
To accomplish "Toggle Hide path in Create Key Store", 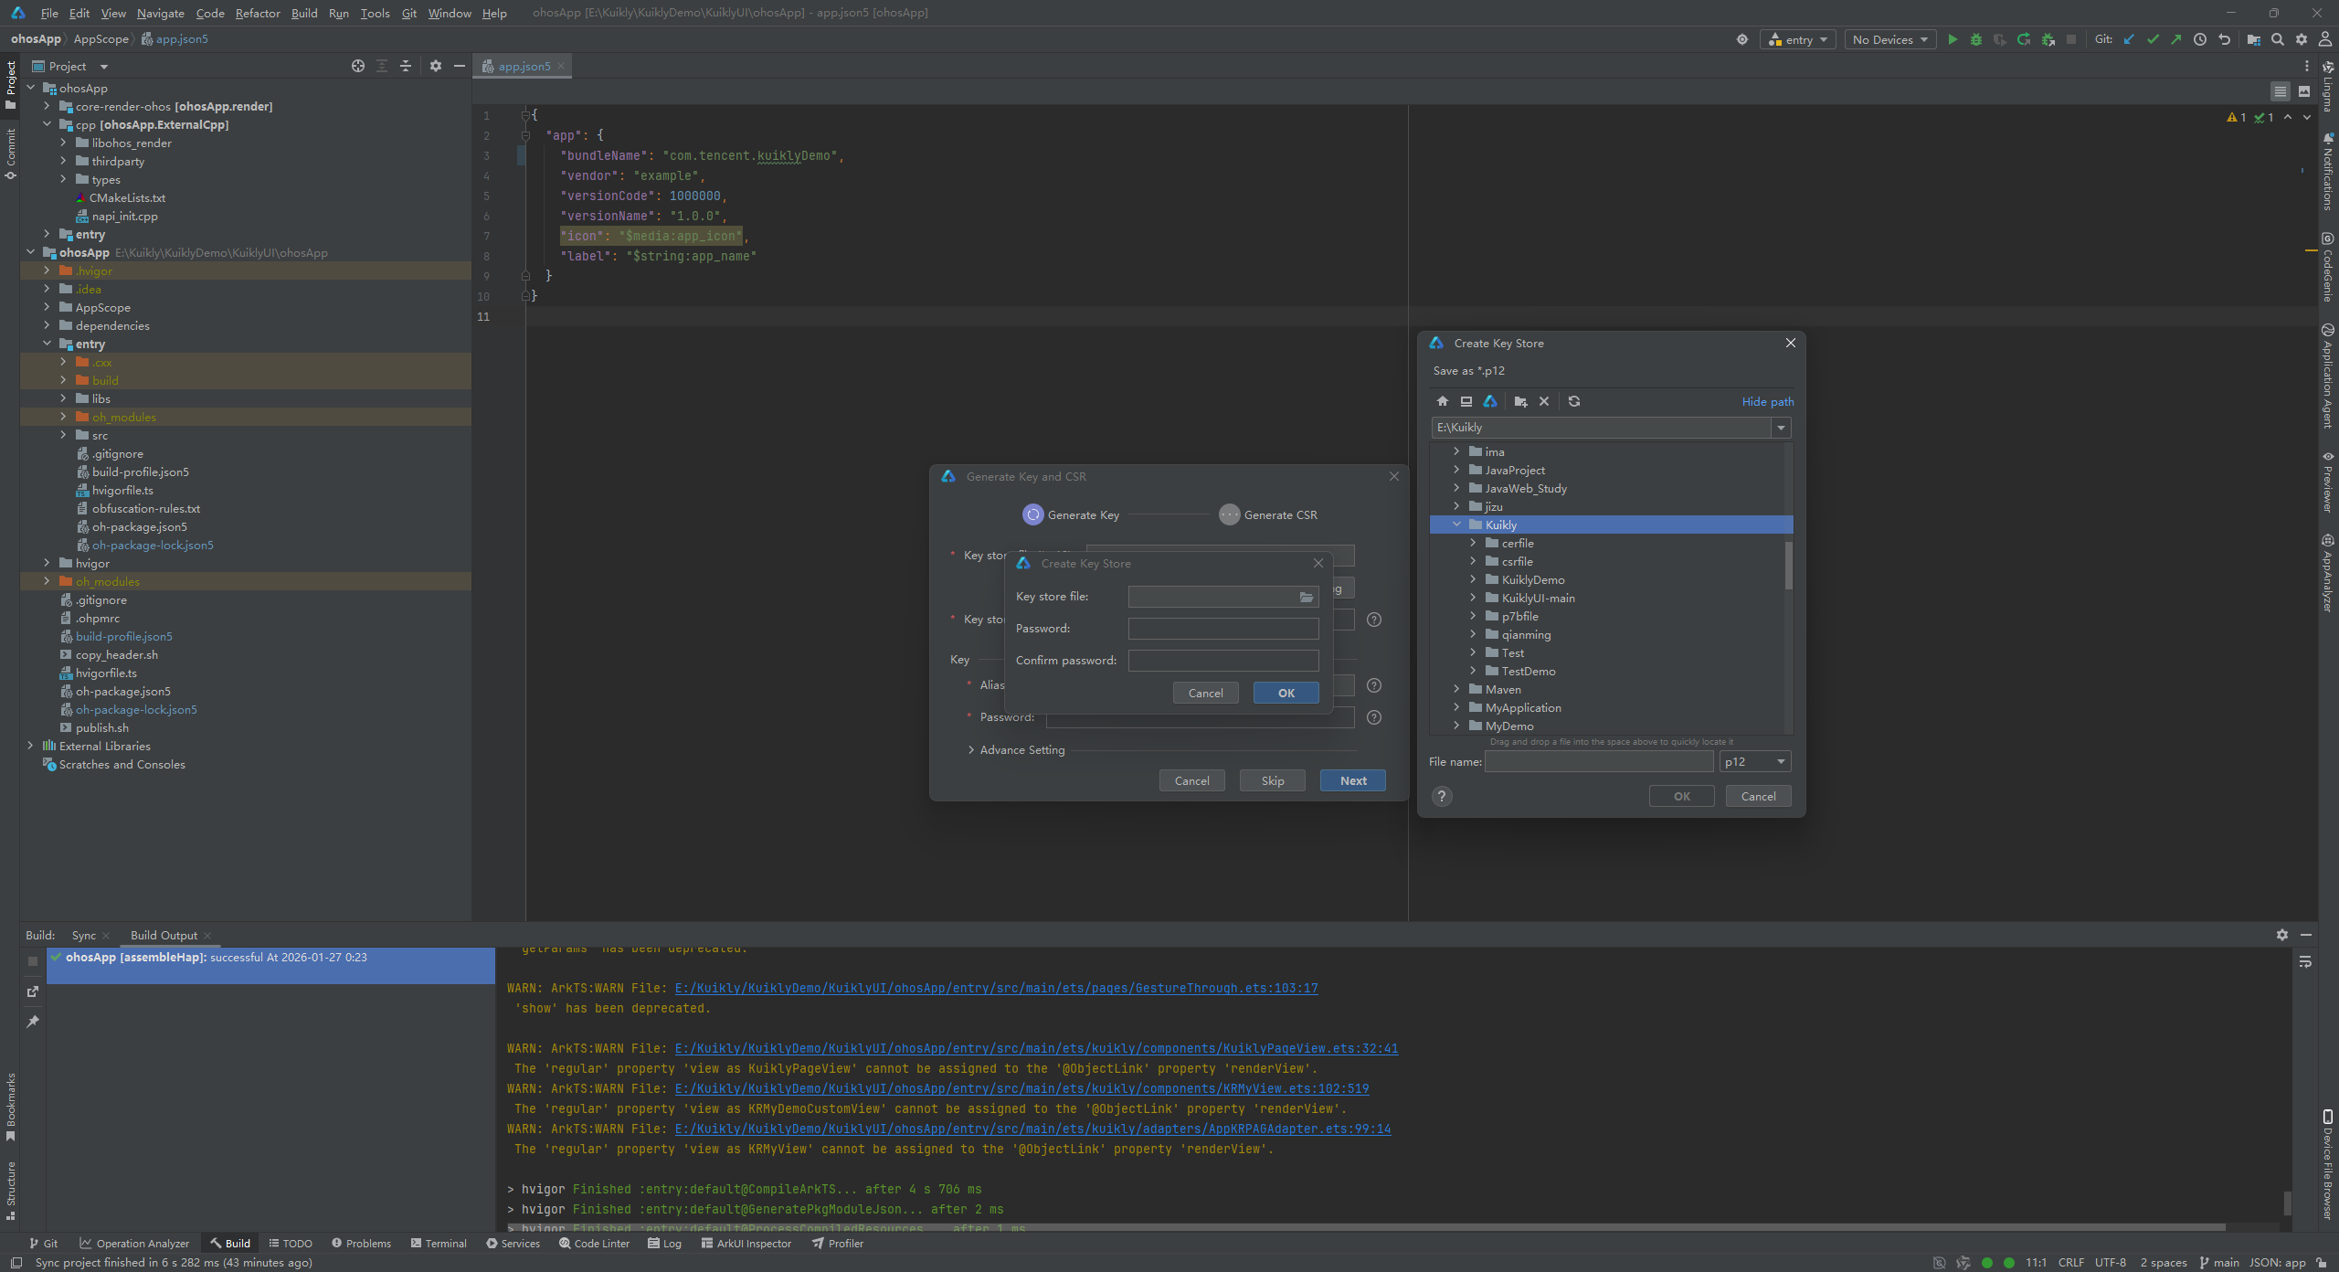I will 1767,401.
